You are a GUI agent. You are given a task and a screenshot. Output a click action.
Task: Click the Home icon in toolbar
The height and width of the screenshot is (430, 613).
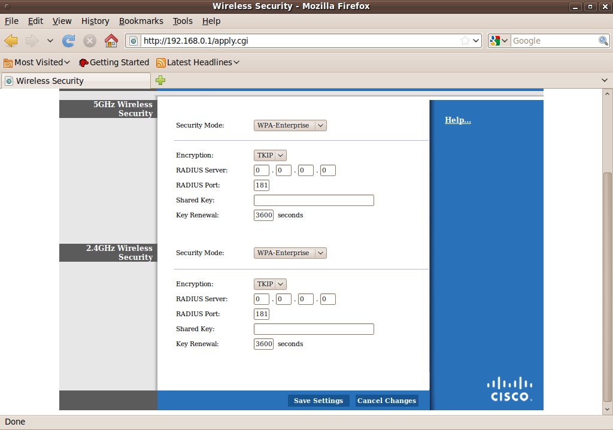[x=111, y=41]
